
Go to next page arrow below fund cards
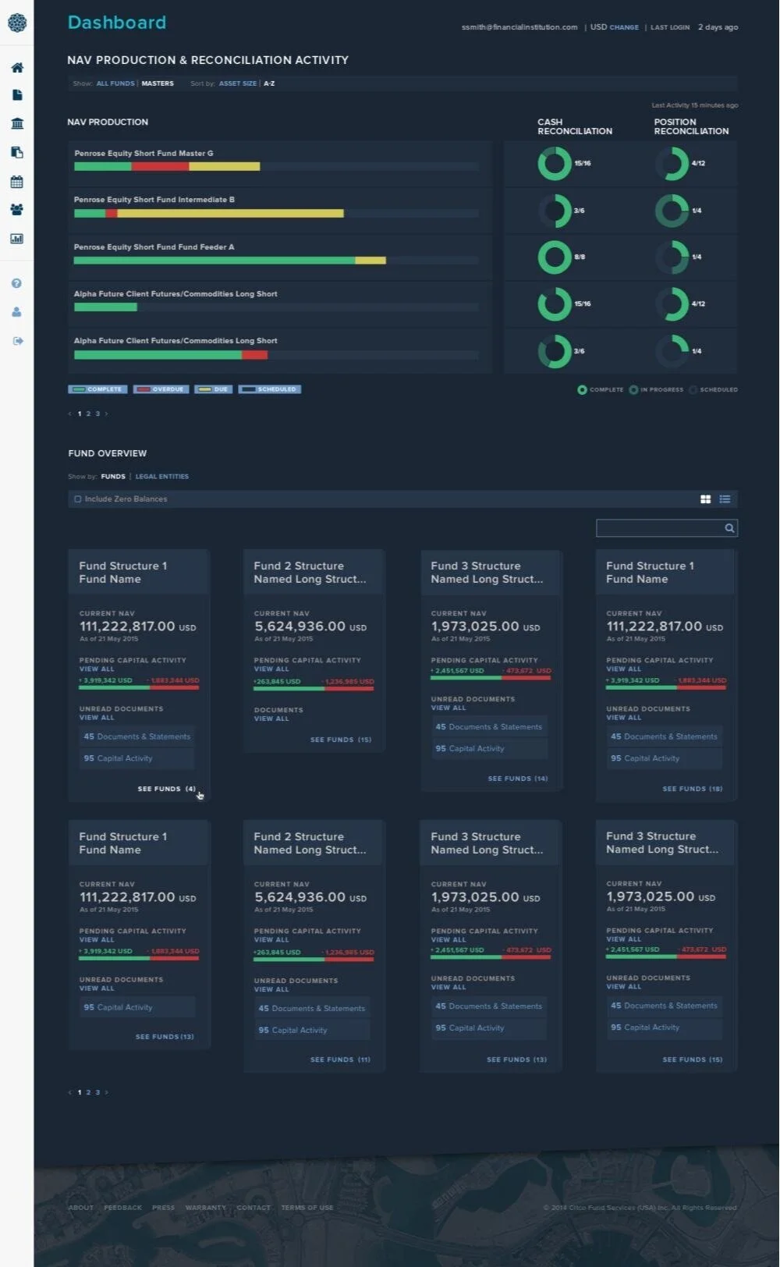(106, 1093)
